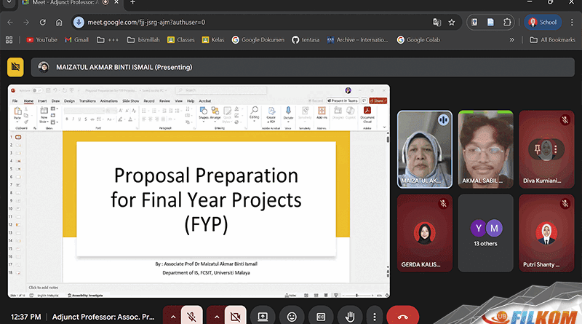Click the Present screen button
The image size is (582, 324).
tap(263, 317)
